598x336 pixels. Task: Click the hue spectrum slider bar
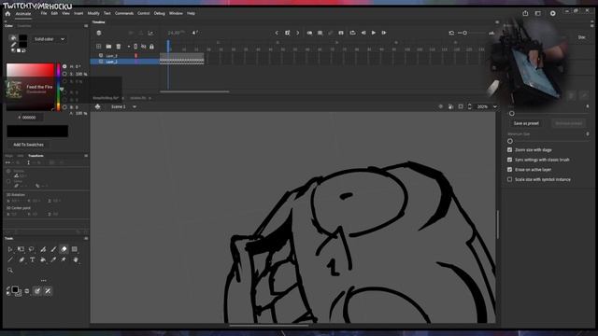[58, 87]
